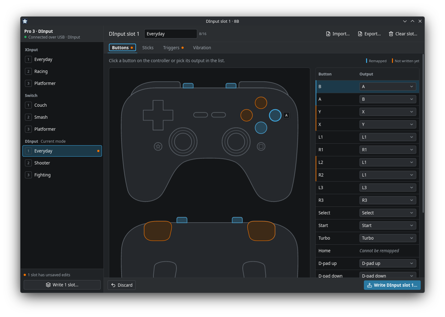Click the Clear slot... button label
445x317 pixels.
coord(406,34)
